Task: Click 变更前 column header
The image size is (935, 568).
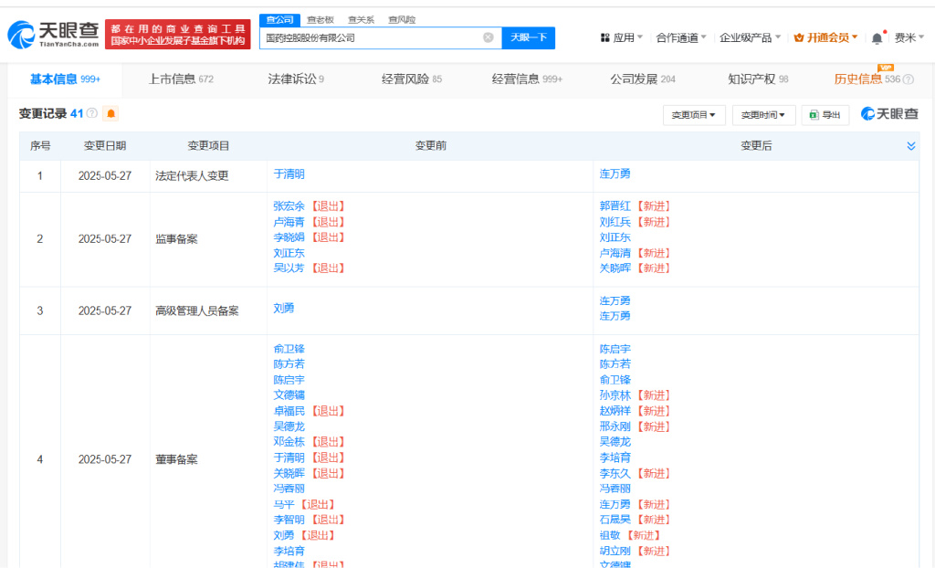Action: coord(431,146)
